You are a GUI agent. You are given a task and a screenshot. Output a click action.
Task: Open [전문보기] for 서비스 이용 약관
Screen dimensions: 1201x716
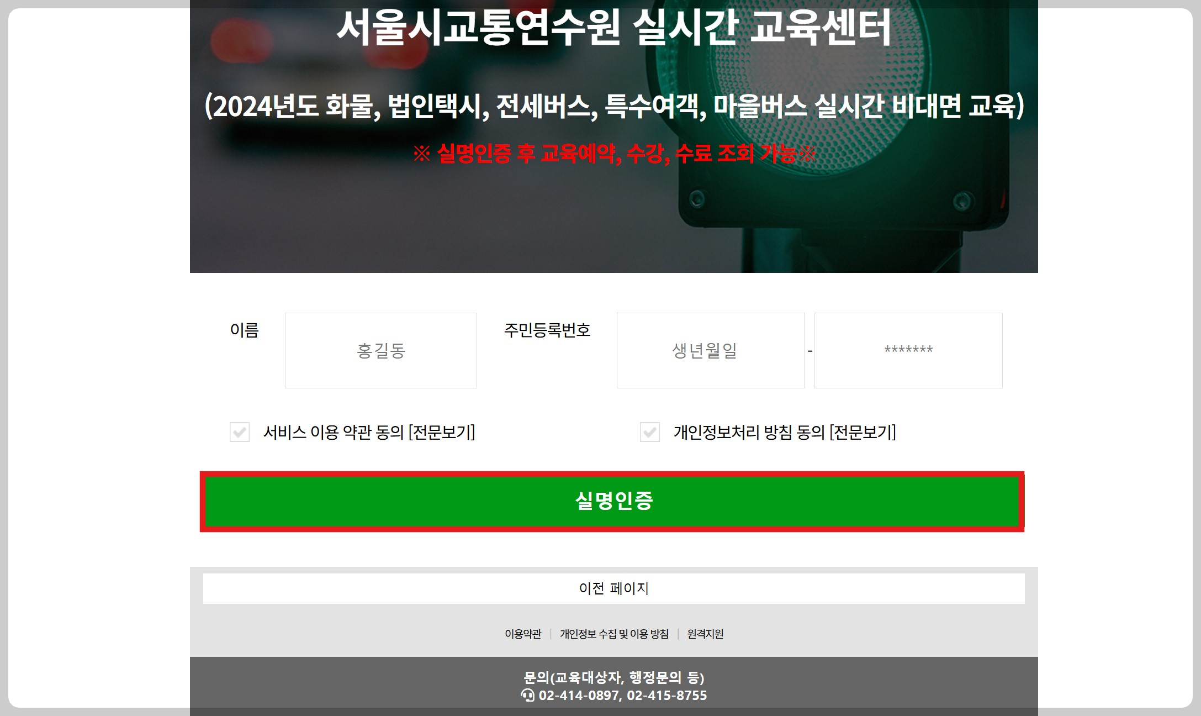[x=442, y=432]
